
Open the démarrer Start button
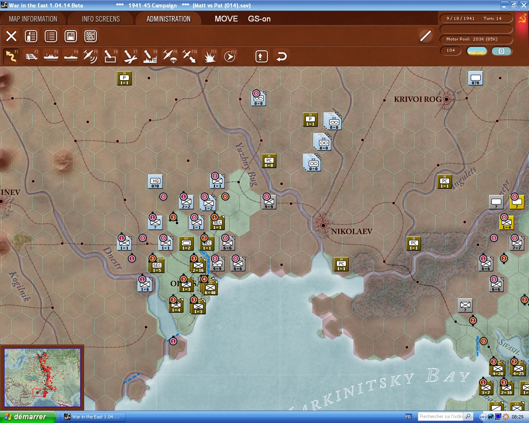point(28,417)
